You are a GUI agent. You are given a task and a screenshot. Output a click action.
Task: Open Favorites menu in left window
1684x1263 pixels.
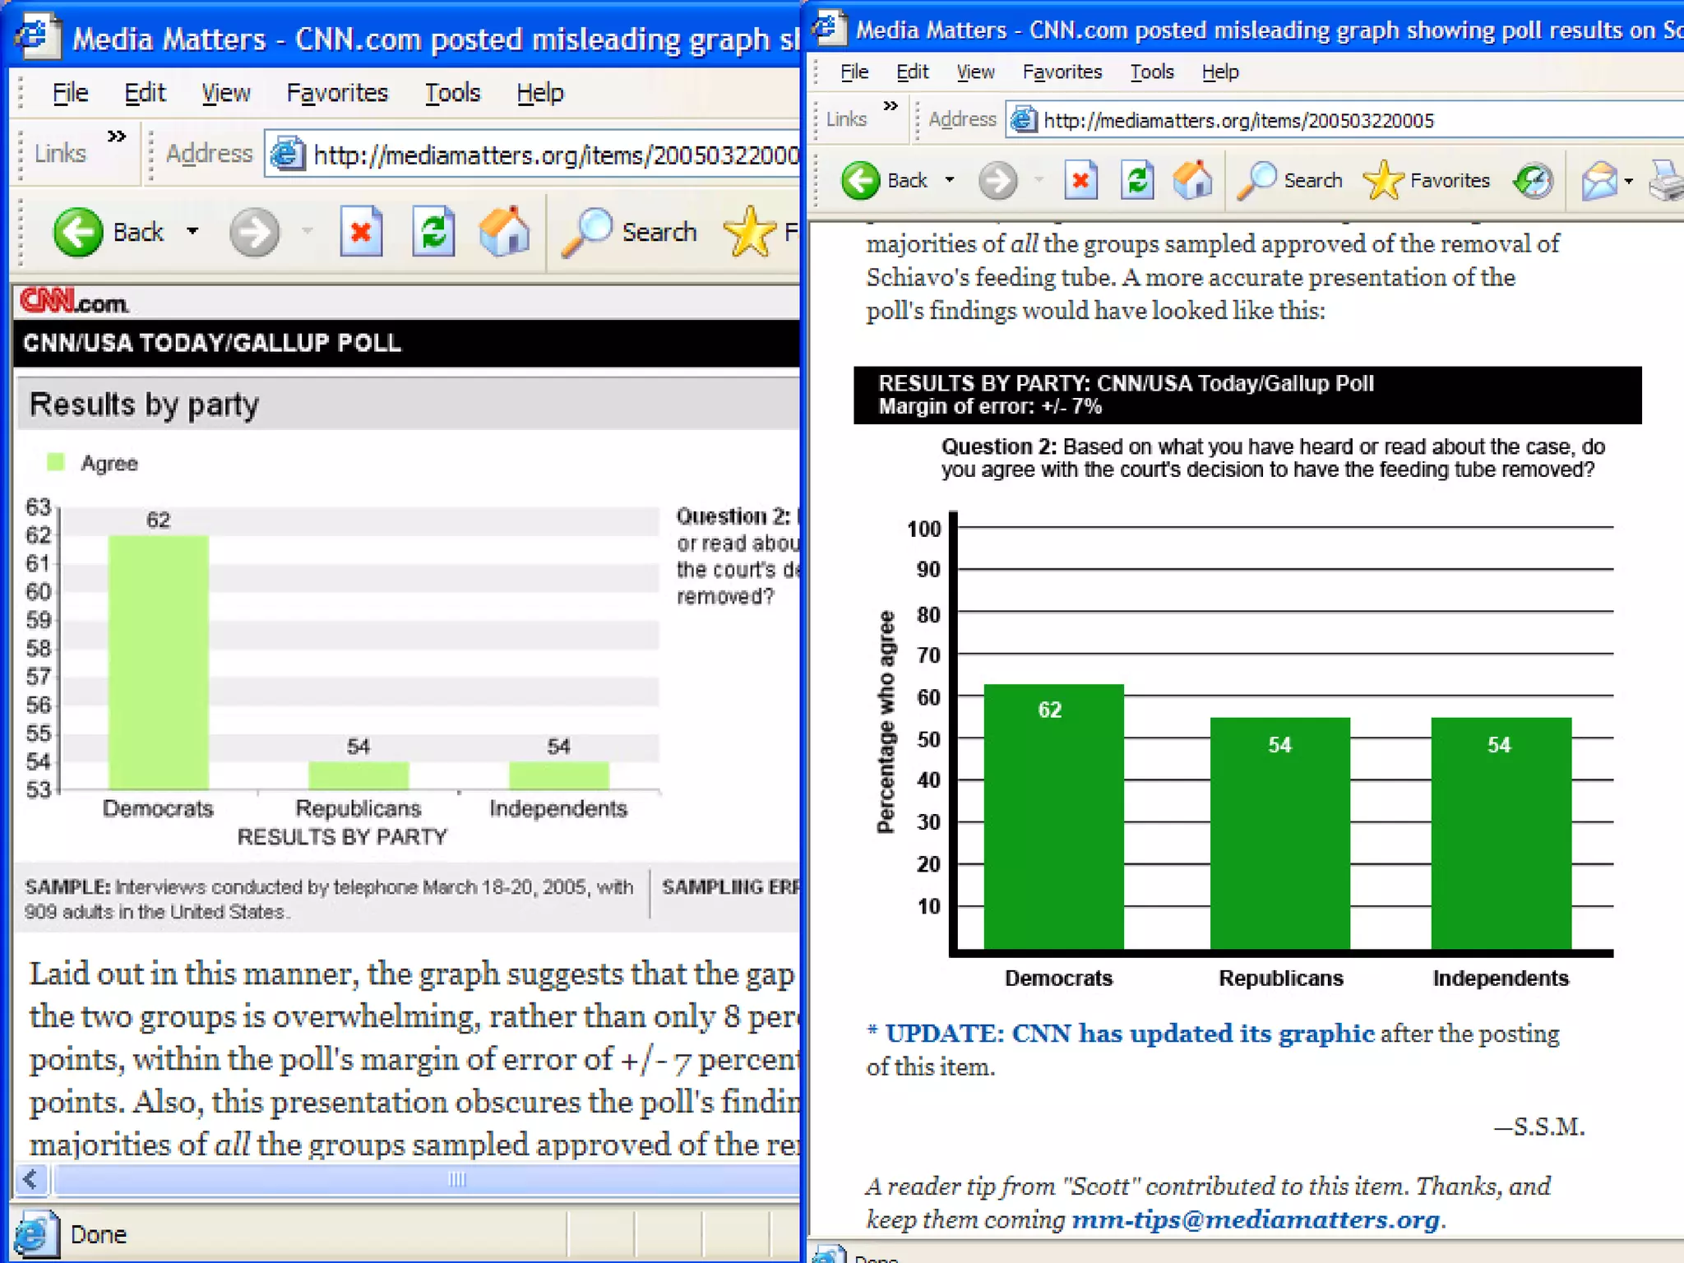pyautogui.click(x=336, y=93)
